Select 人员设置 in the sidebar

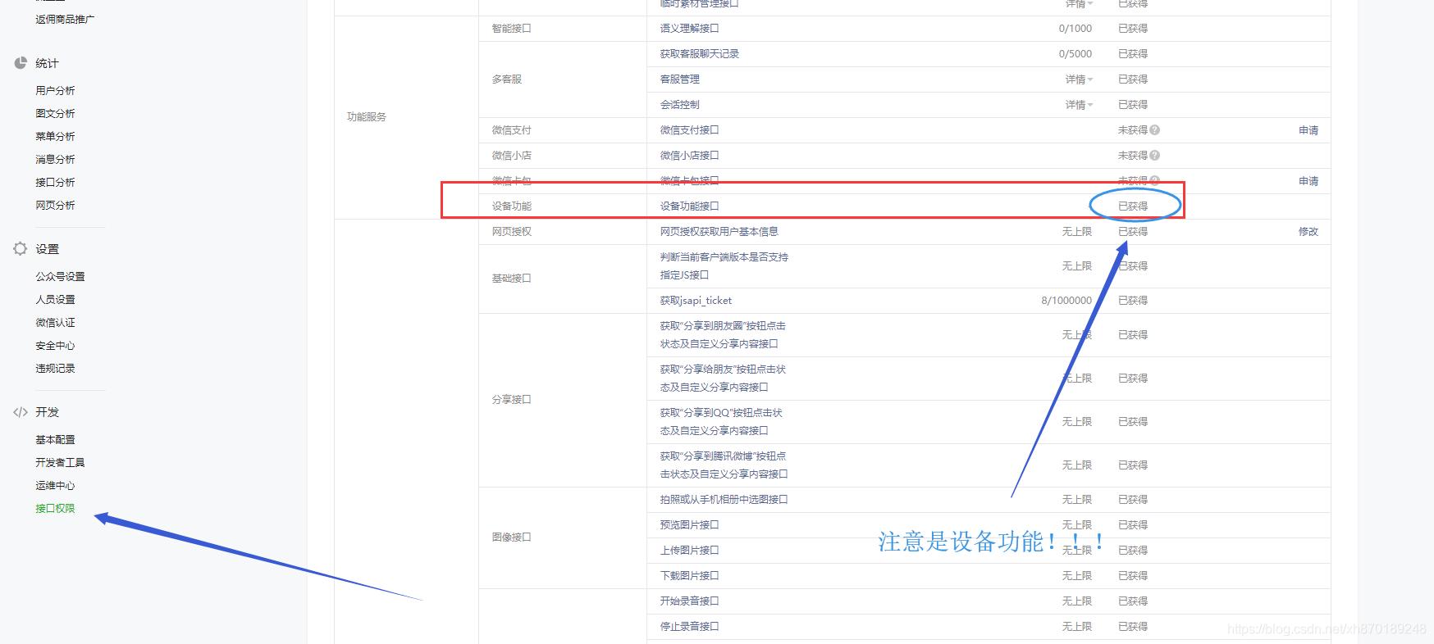(55, 299)
